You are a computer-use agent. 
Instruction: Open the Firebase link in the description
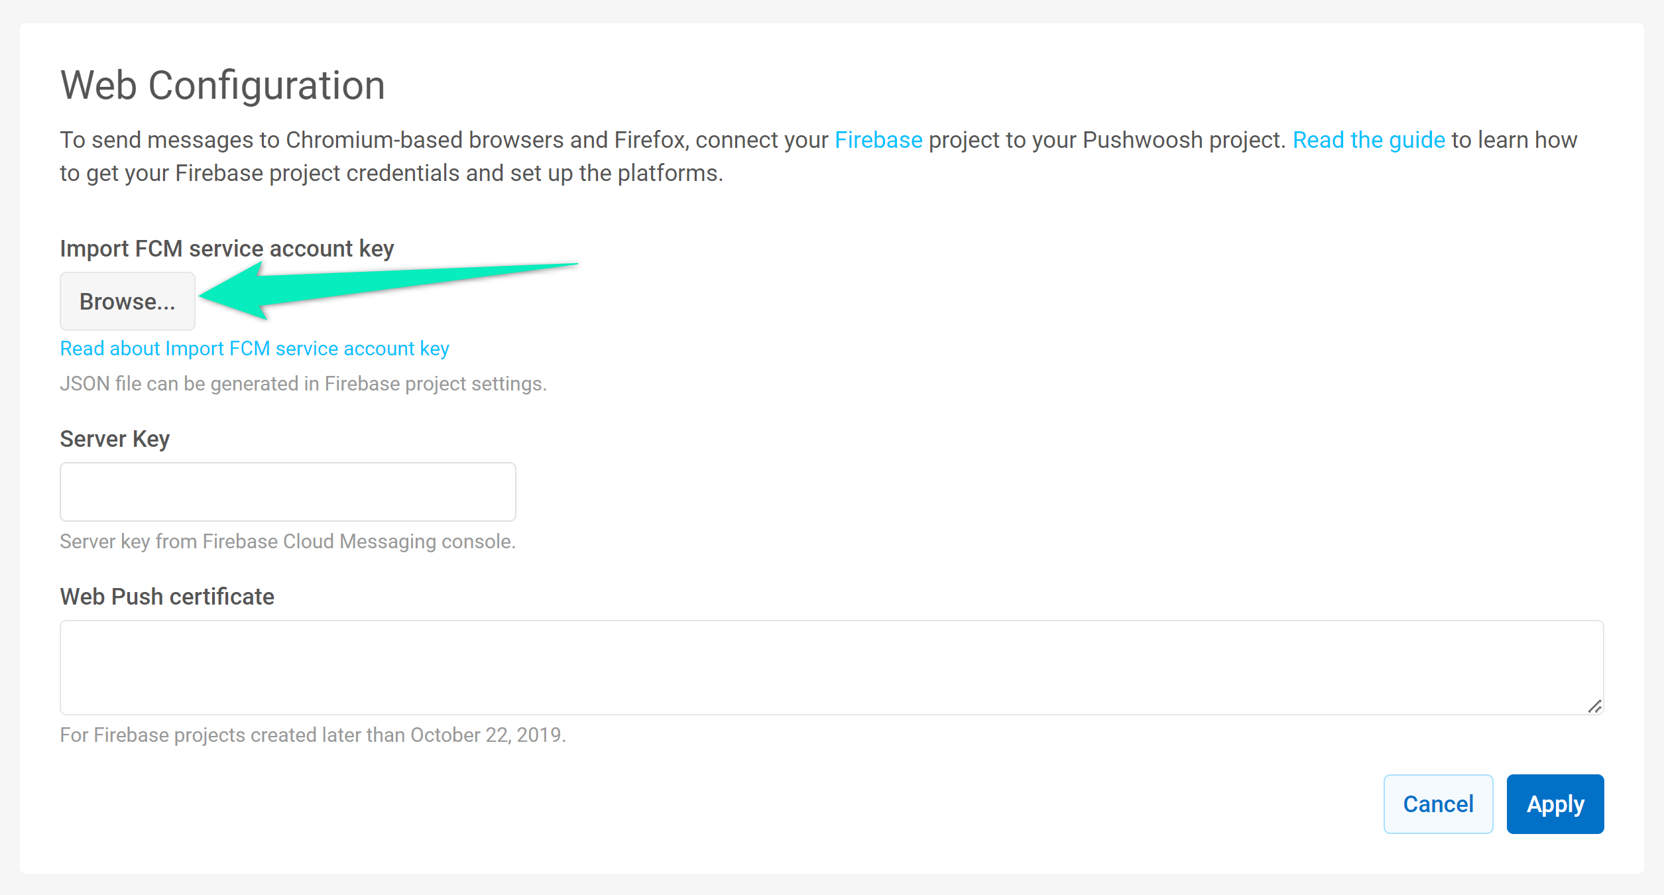click(x=878, y=140)
